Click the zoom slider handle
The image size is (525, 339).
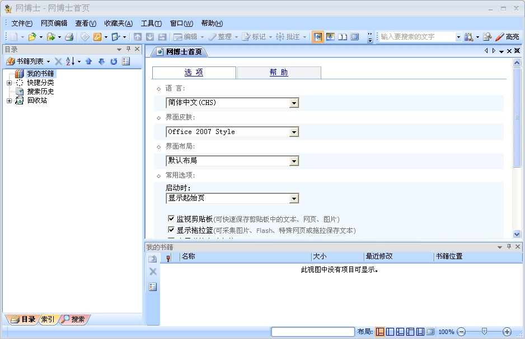tap(484, 331)
